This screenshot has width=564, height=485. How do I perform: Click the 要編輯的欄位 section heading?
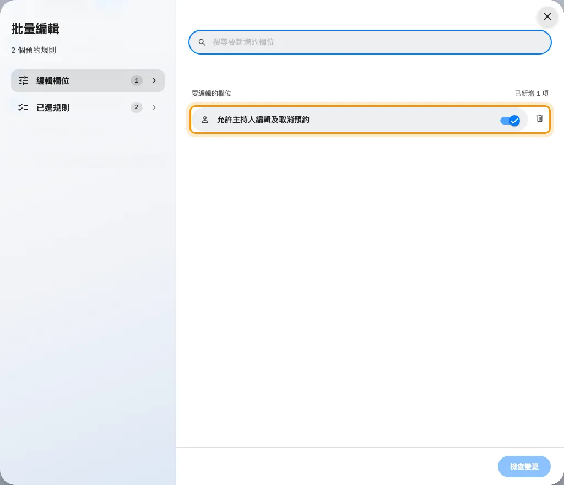[211, 94]
